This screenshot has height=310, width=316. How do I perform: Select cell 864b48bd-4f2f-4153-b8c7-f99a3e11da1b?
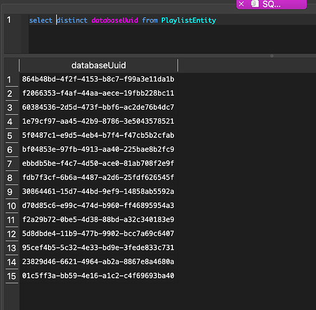pos(98,79)
